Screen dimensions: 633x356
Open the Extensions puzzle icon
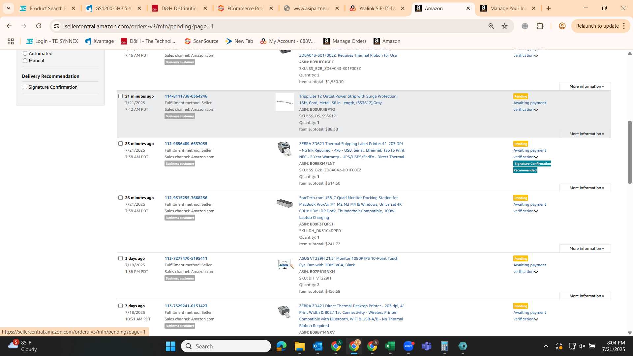coord(540,26)
